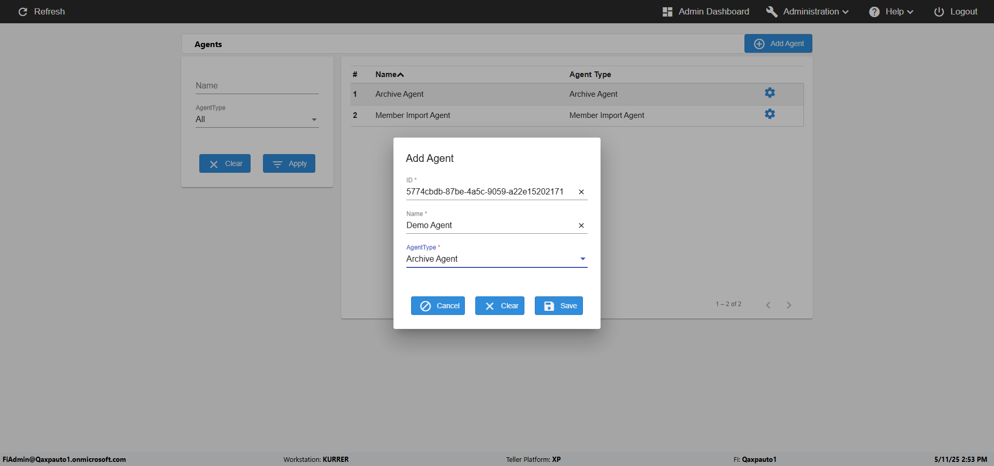The width and height of the screenshot is (994, 466).
Task: Open the Admin Dashboard
Action: click(x=706, y=12)
